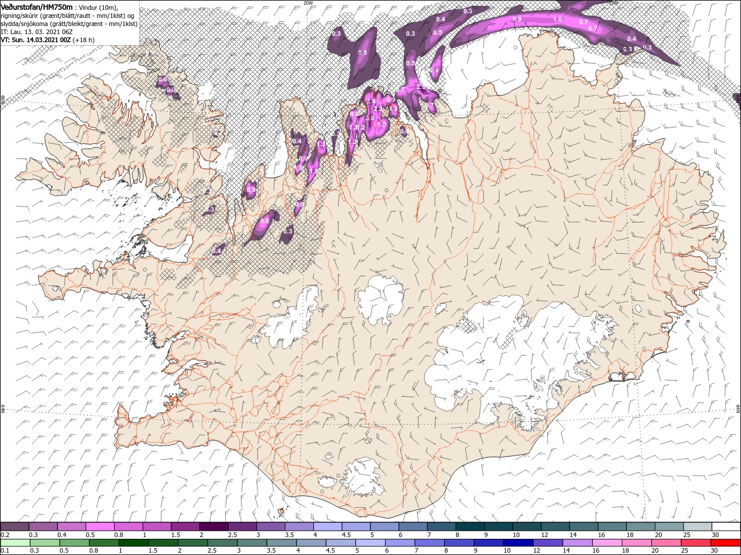Pick the dark green rain swatch starting at 1

click(x=134, y=543)
